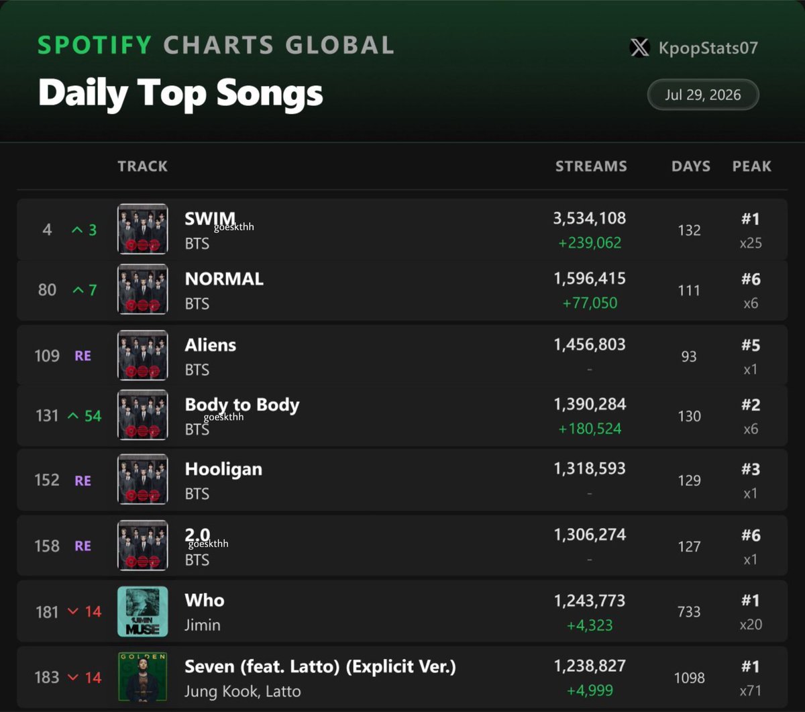
Task: Click the red down-arrow 14 for Seven
Action: pyautogui.click(x=84, y=678)
